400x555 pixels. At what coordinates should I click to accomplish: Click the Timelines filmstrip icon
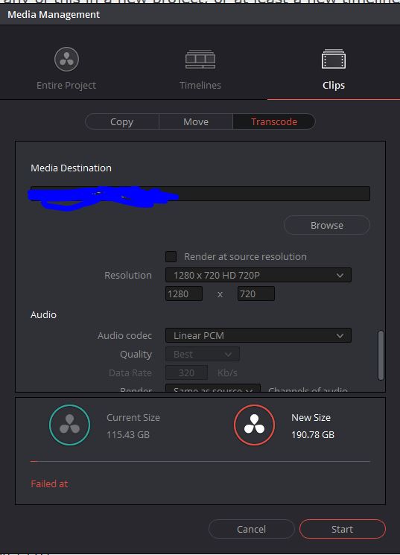click(x=200, y=59)
